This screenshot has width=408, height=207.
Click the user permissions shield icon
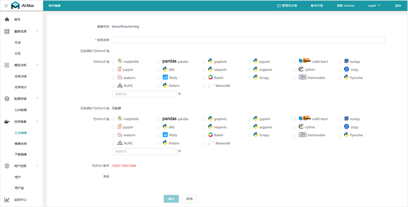coord(7,166)
